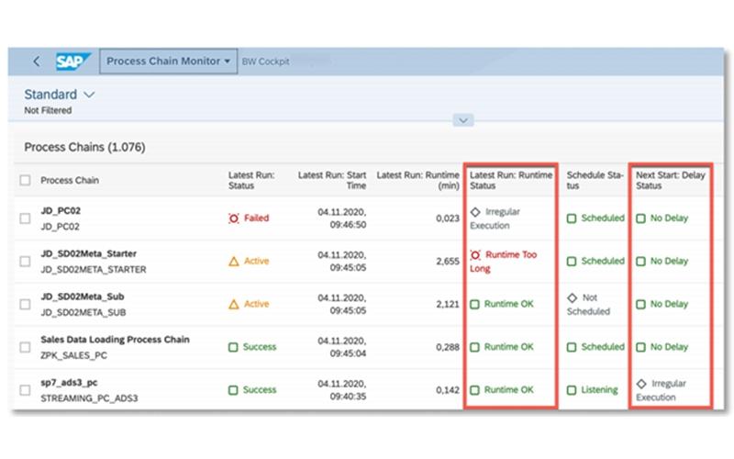Click the runtime value 2,121
This screenshot has width=734, height=459.
[448, 305]
